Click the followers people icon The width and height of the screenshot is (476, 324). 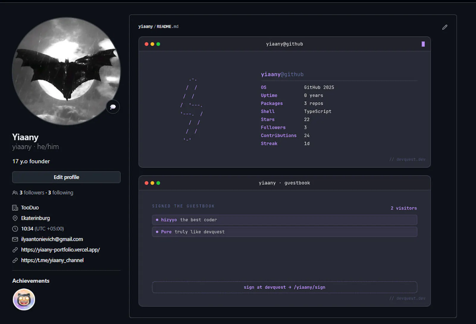[x=15, y=193]
